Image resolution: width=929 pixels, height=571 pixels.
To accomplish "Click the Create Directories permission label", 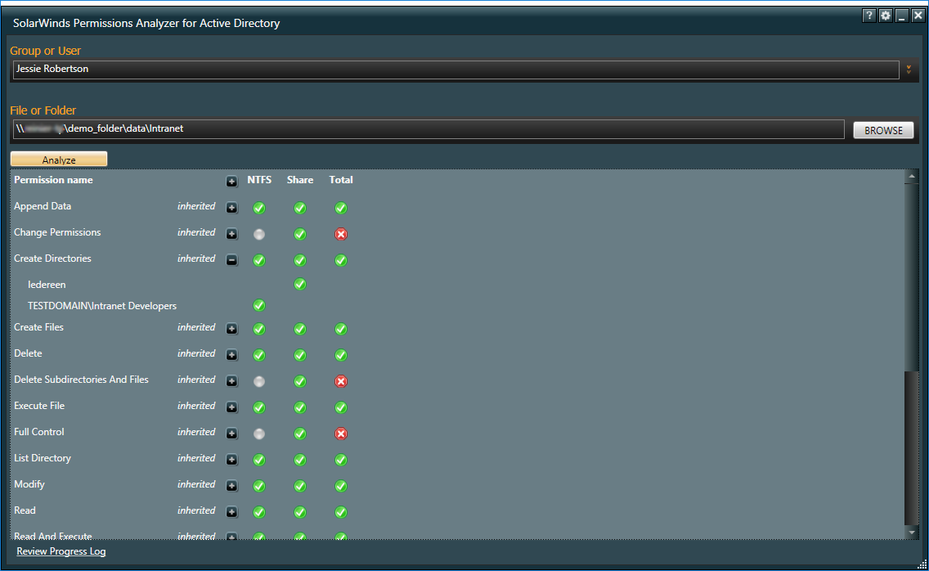I will [52, 259].
